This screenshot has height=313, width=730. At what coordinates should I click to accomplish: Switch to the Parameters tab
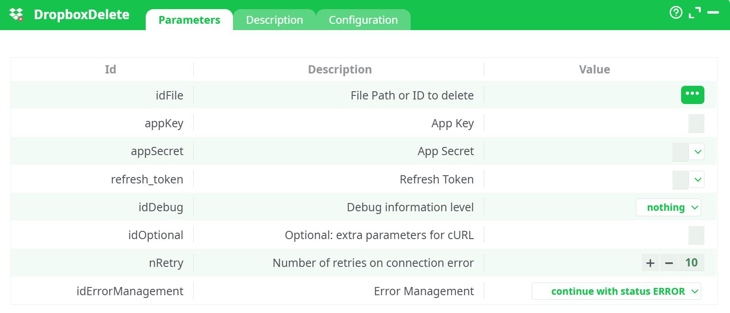pos(189,20)
